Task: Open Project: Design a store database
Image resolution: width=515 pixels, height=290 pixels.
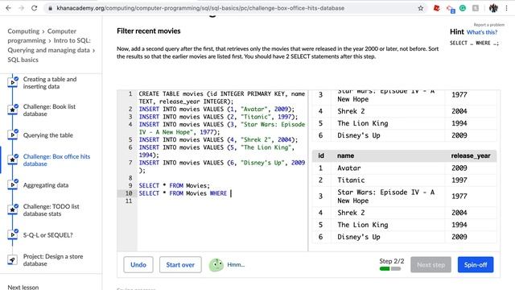Action: [53, 260]
